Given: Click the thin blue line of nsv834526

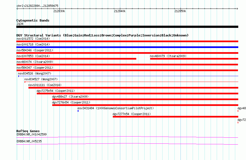Looking at the screenshot, I should [x=128, y=76].
